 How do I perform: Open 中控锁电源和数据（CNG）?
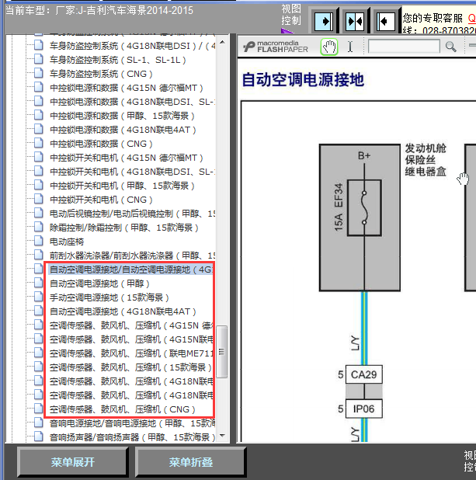[101, 144]
